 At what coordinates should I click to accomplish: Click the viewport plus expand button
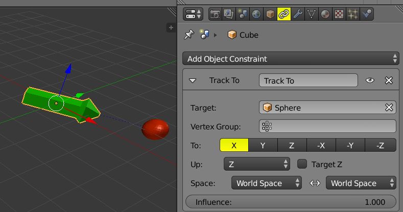click(171, 28)
